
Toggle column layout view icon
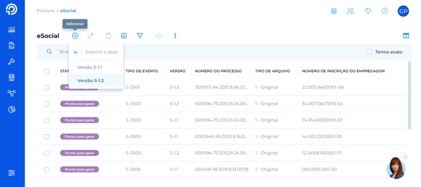point(406,36)
